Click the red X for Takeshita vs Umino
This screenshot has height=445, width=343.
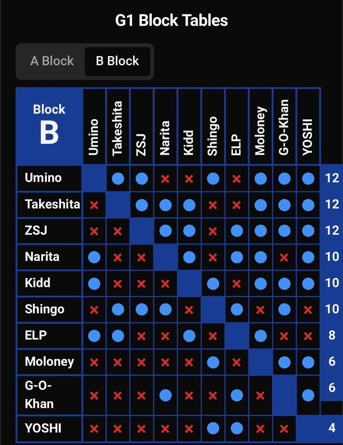click(94, 205)
